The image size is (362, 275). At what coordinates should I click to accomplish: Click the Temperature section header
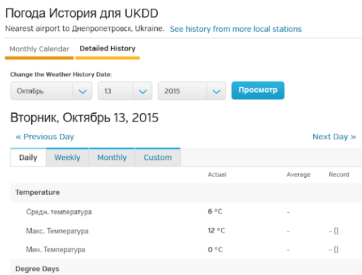(x=37, y=192)
